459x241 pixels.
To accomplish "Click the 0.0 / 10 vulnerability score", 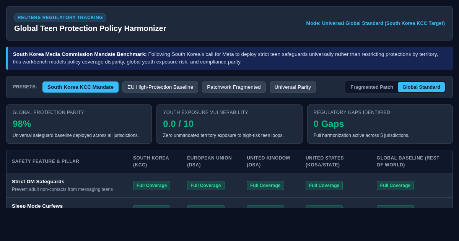I will 178,124.
